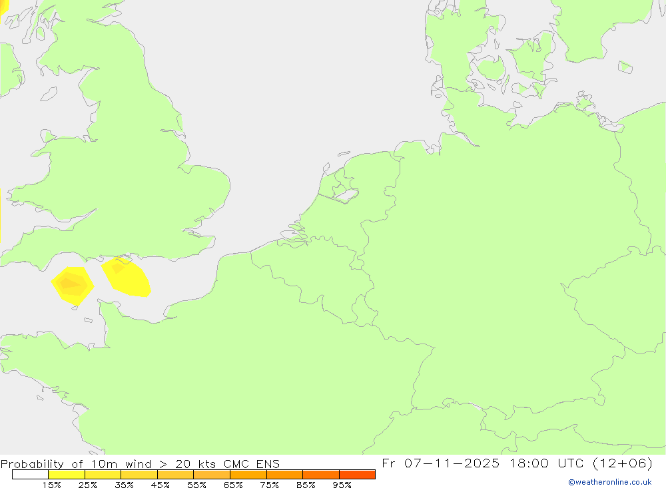Click the '55%' legend label
666x488 pixels.
[196, 485]
